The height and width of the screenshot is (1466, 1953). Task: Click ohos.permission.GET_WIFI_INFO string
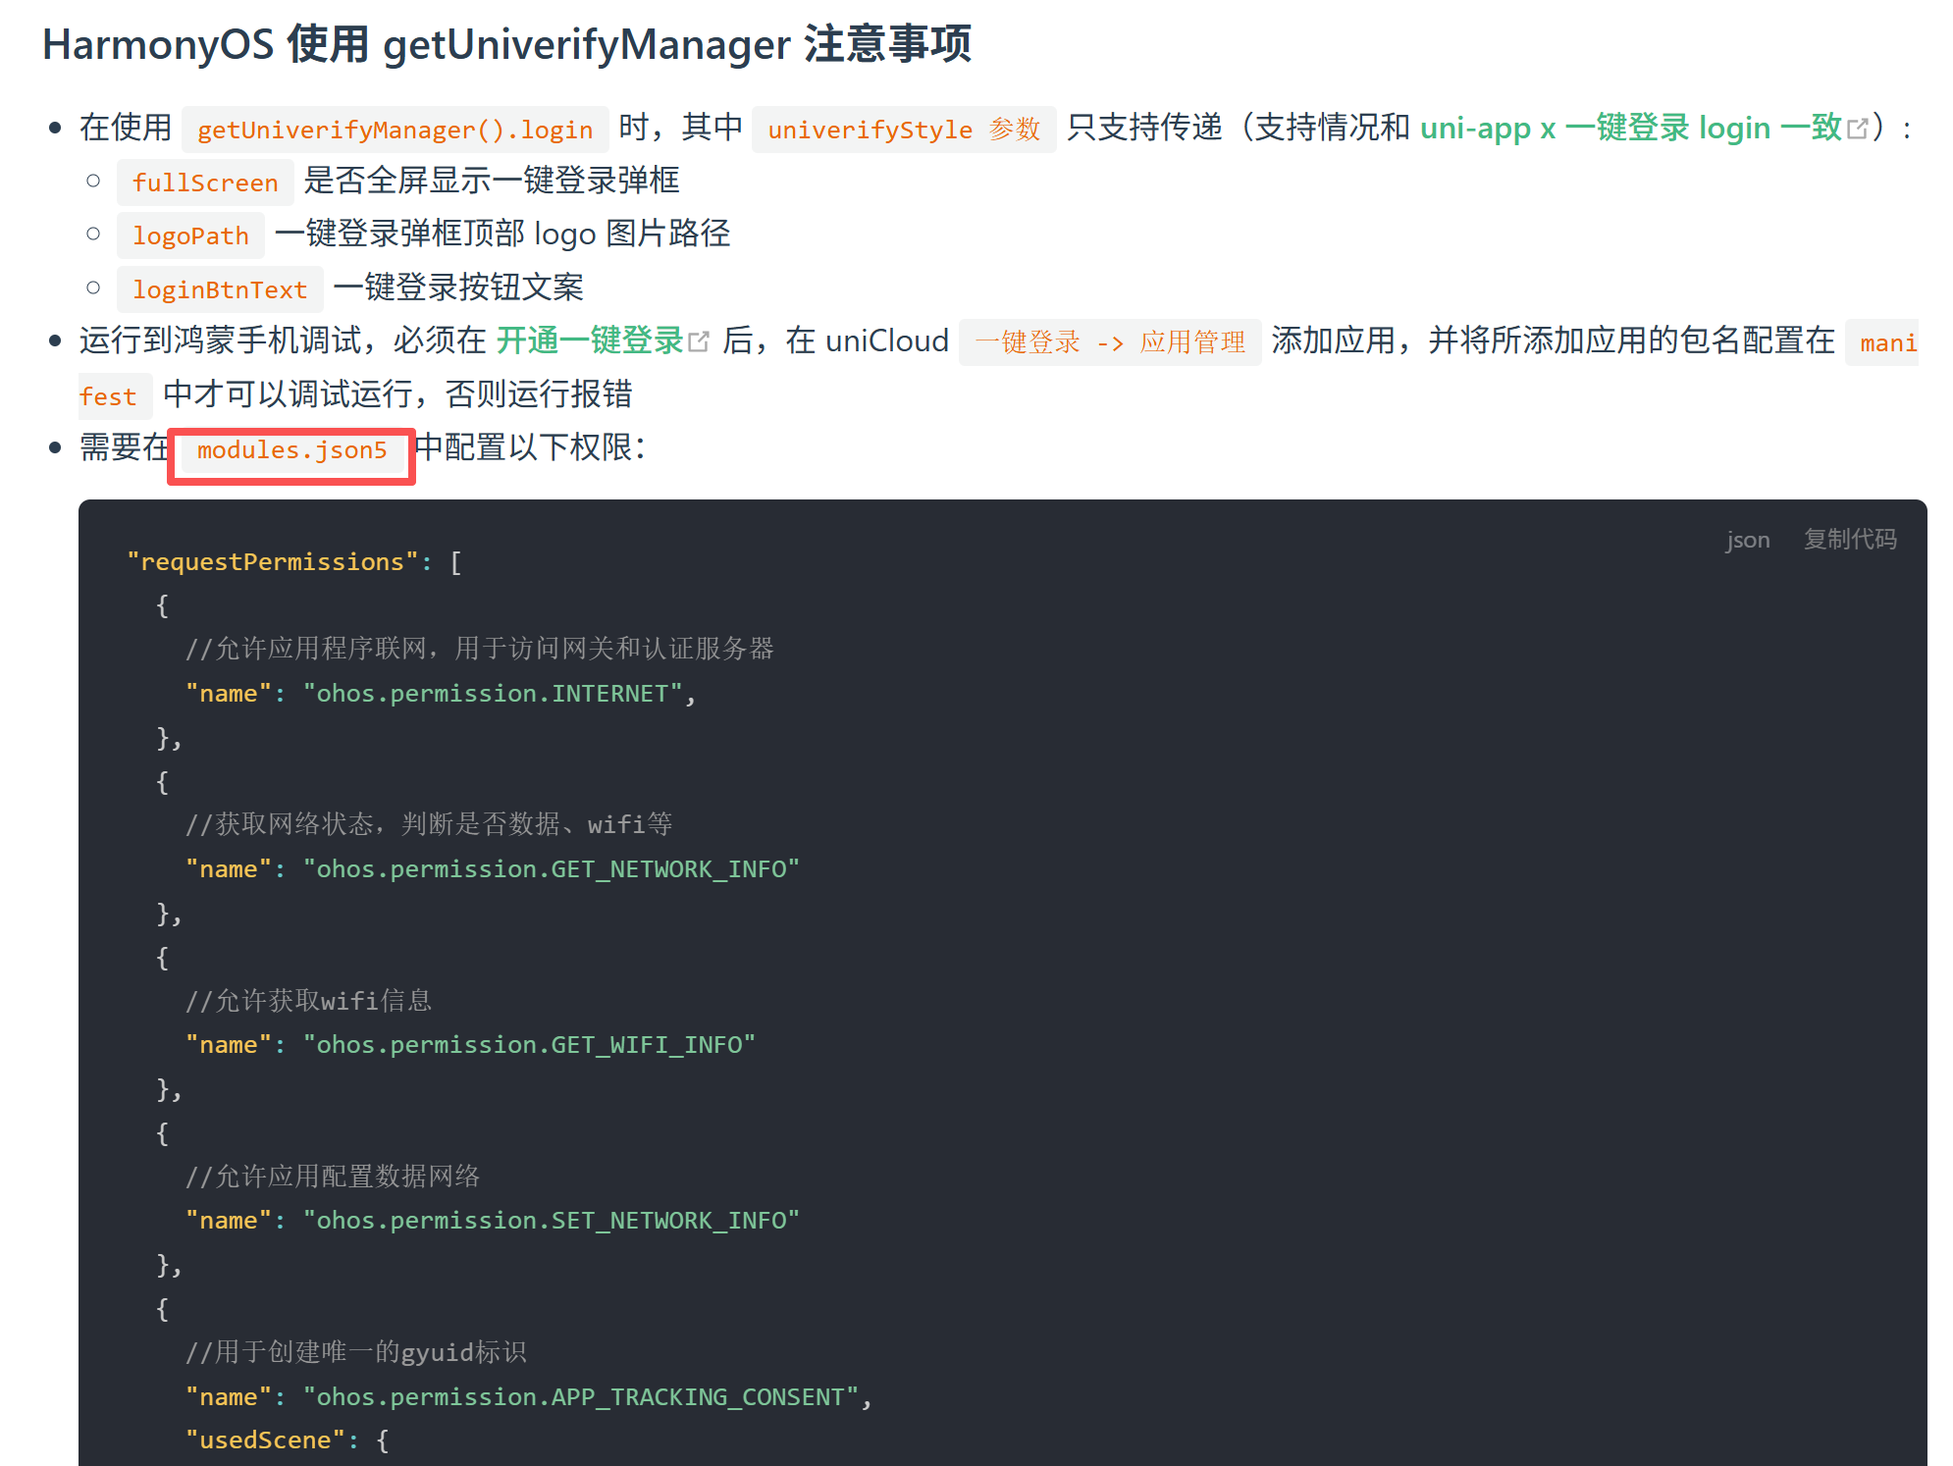click(529, 1044)
